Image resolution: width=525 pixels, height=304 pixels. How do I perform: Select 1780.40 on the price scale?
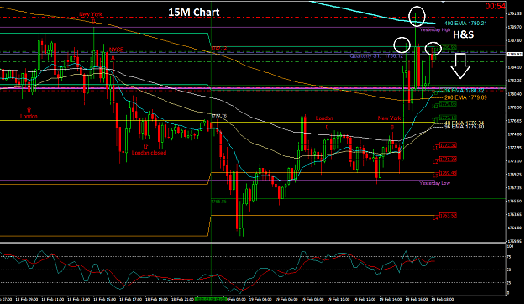[515, 94]
